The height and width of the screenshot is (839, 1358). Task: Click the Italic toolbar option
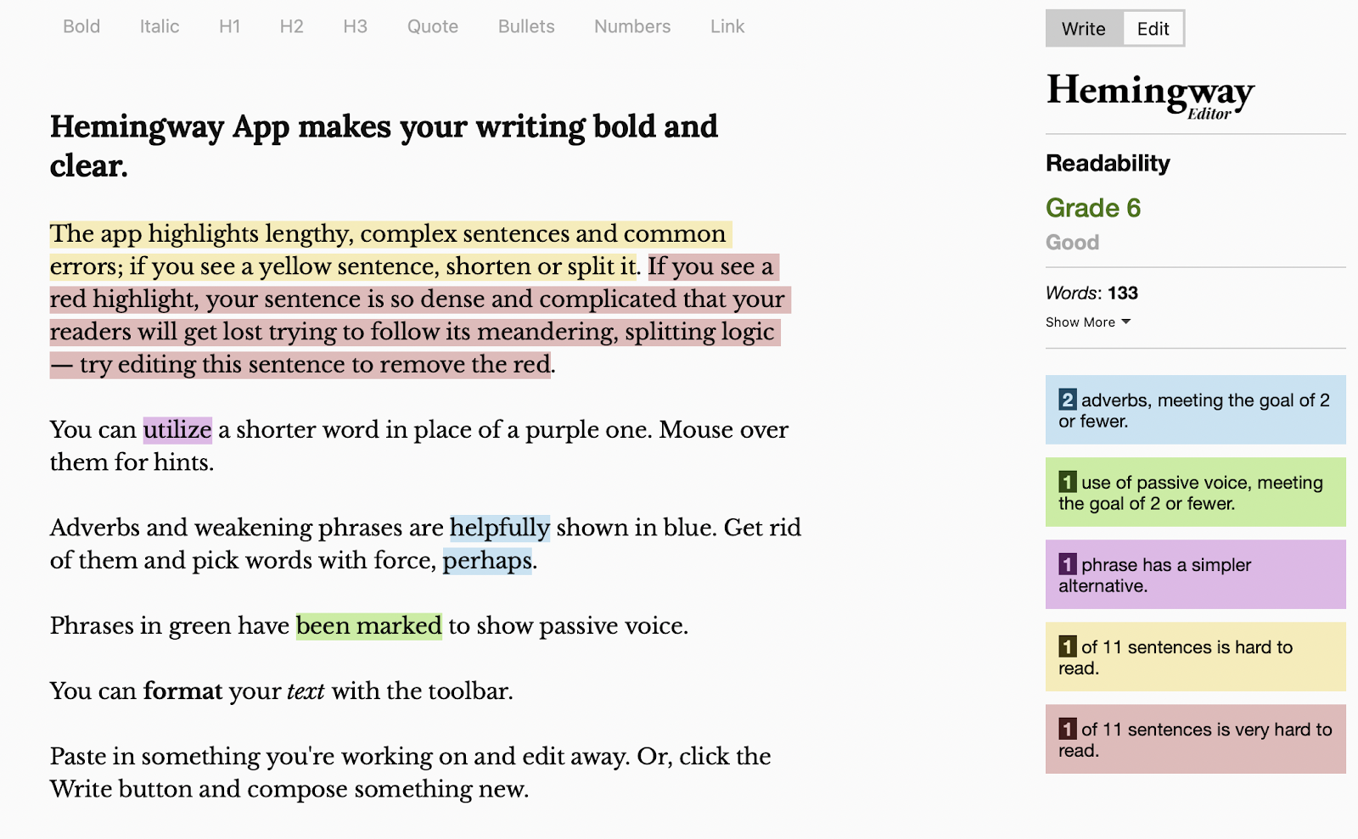click(x=160, y=26)
